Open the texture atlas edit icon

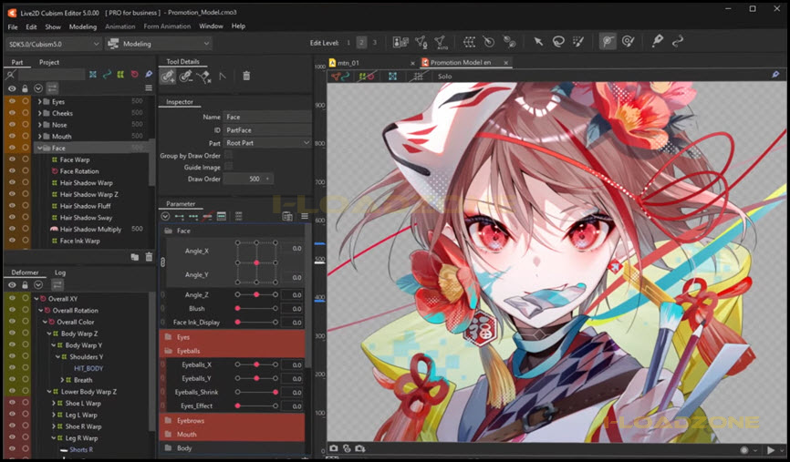tap(400, 42)
